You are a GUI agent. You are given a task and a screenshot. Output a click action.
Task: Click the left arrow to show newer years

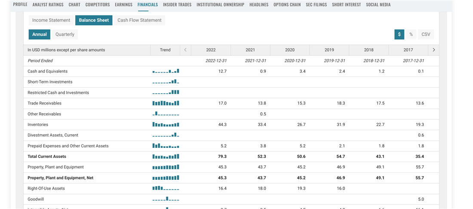click(185, 50)
